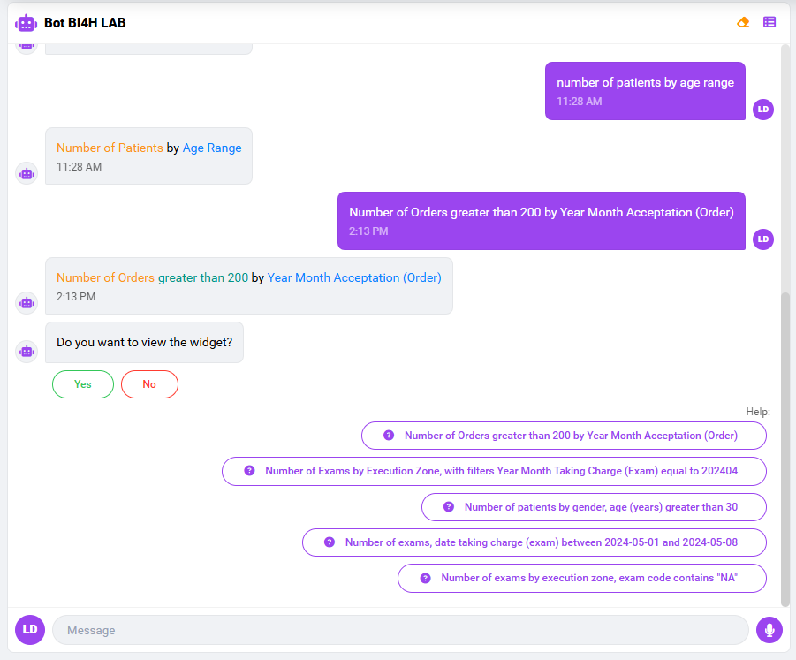Click bot avatar beside 'Do you want to view the widget?'
This screenshot has width=796, height=660.
pyautogui.click(x=27, y=351)
